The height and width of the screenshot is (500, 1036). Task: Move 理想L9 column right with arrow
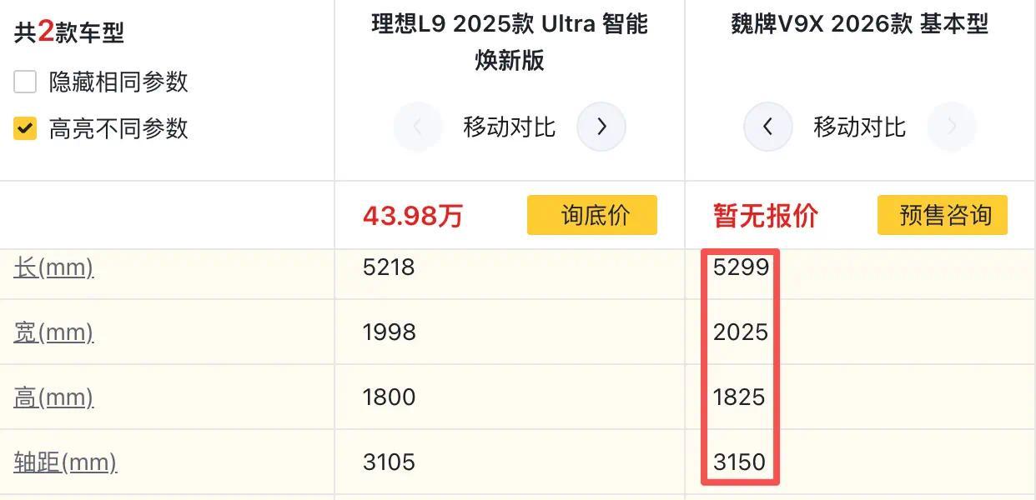pyautogui.click(x=601, y=127)
